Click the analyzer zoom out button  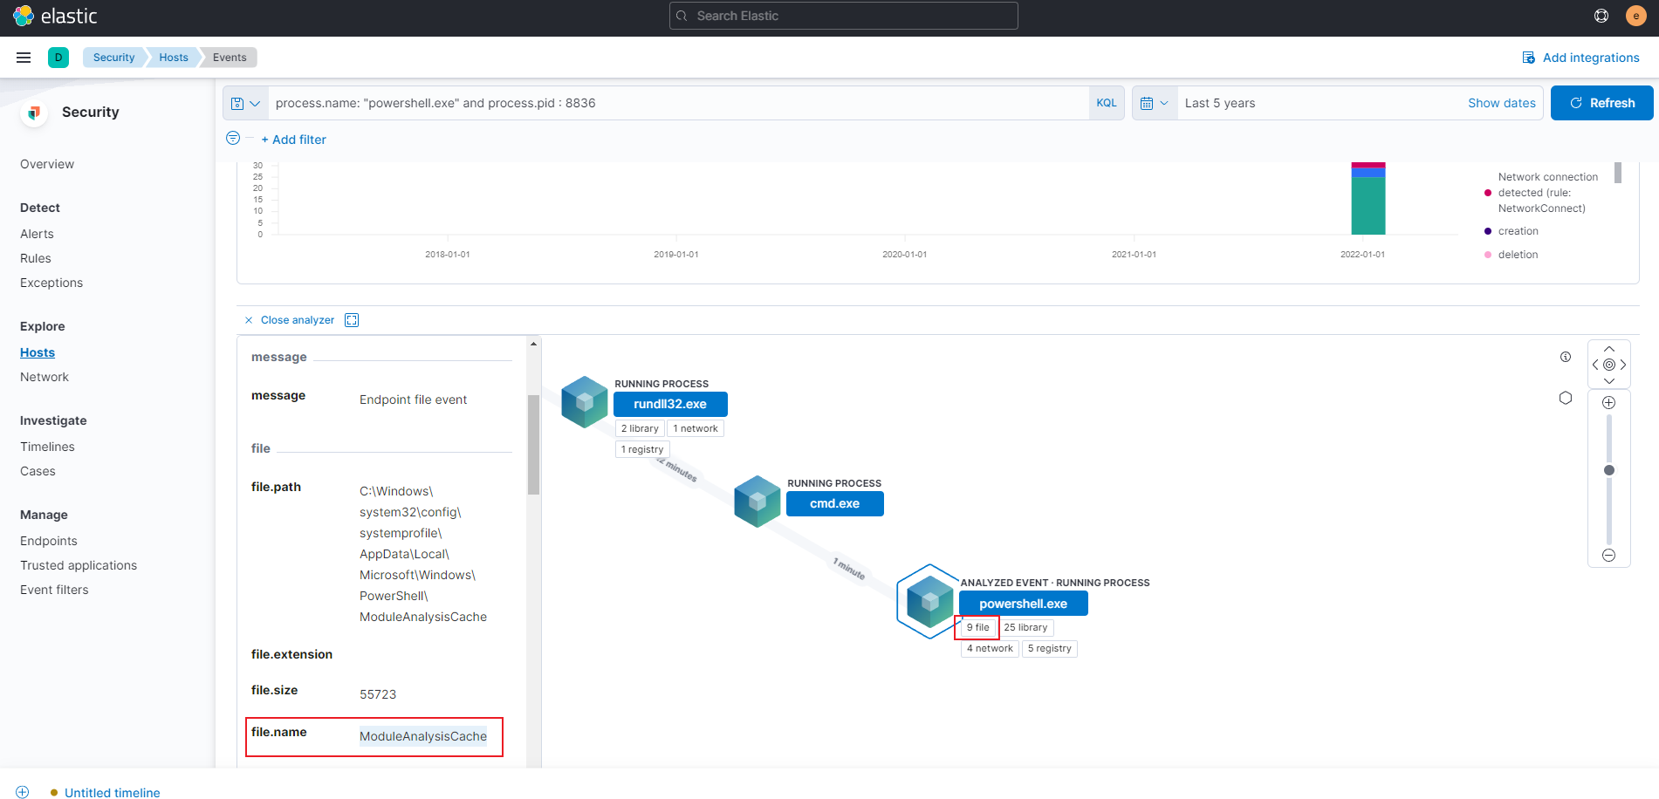(x=1608, y=556)
